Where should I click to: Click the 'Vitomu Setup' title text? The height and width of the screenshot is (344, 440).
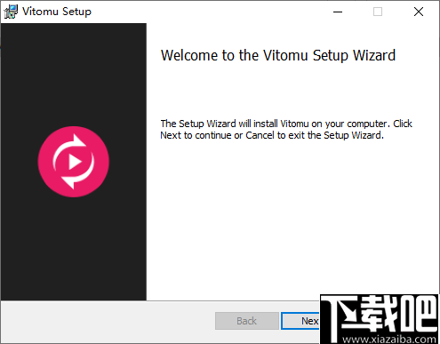(57, 12)
